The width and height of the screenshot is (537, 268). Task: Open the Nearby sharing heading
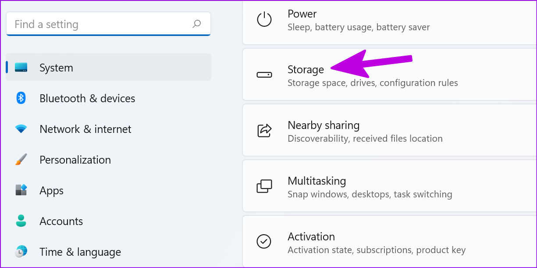tap(324, 125)
